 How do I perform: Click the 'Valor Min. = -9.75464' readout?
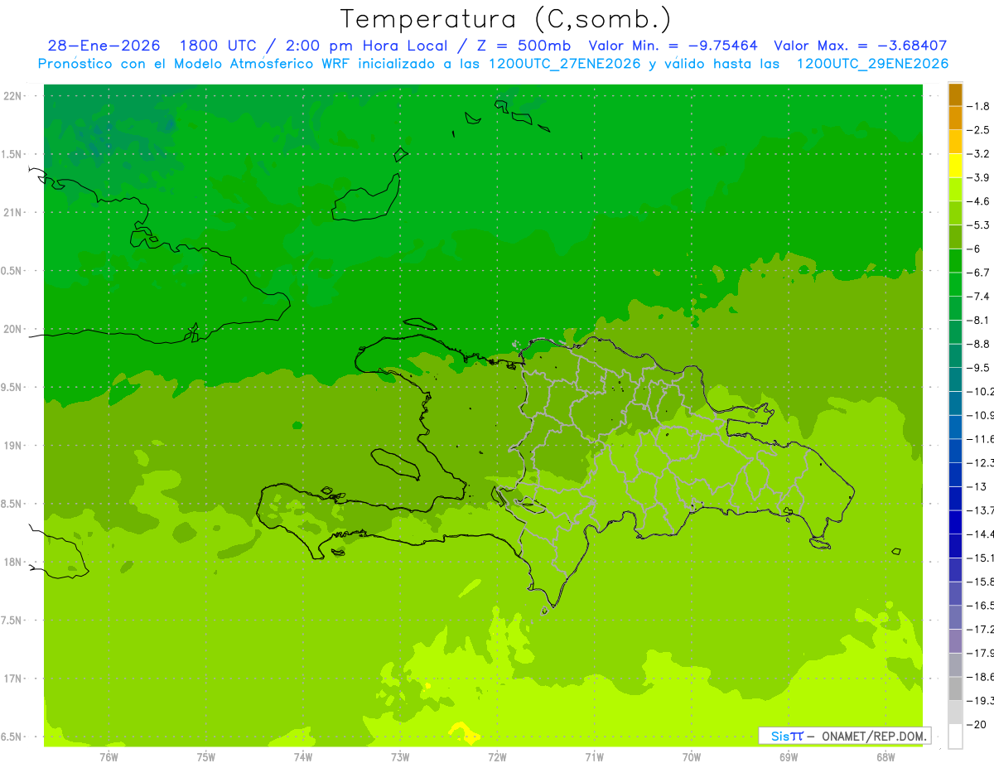pyautogui.click(x=673, y=46)
